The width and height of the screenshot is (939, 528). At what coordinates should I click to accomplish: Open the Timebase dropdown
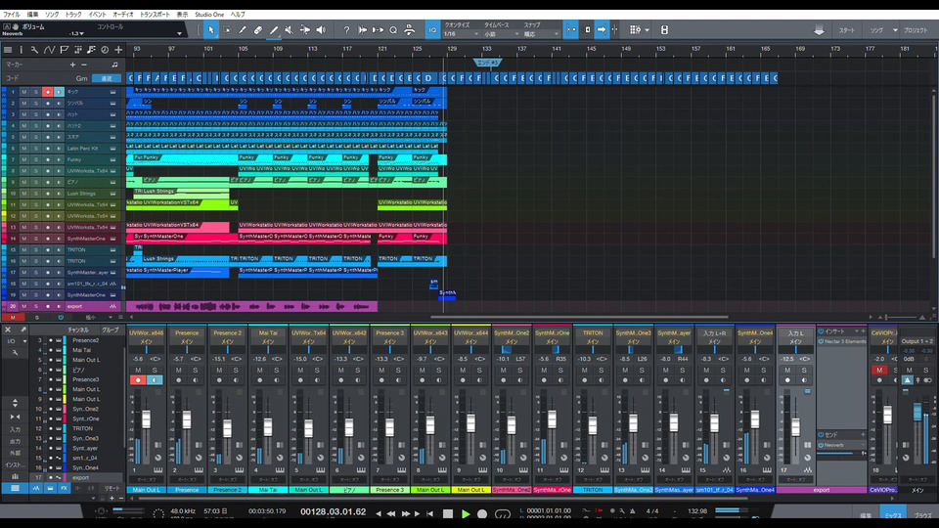click(502, 34)
